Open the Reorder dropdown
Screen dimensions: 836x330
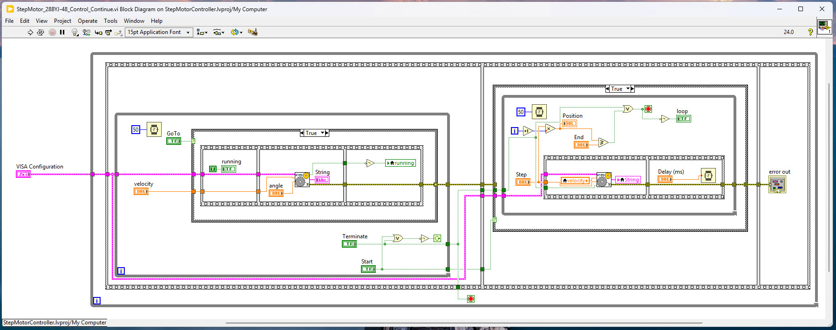237,32
